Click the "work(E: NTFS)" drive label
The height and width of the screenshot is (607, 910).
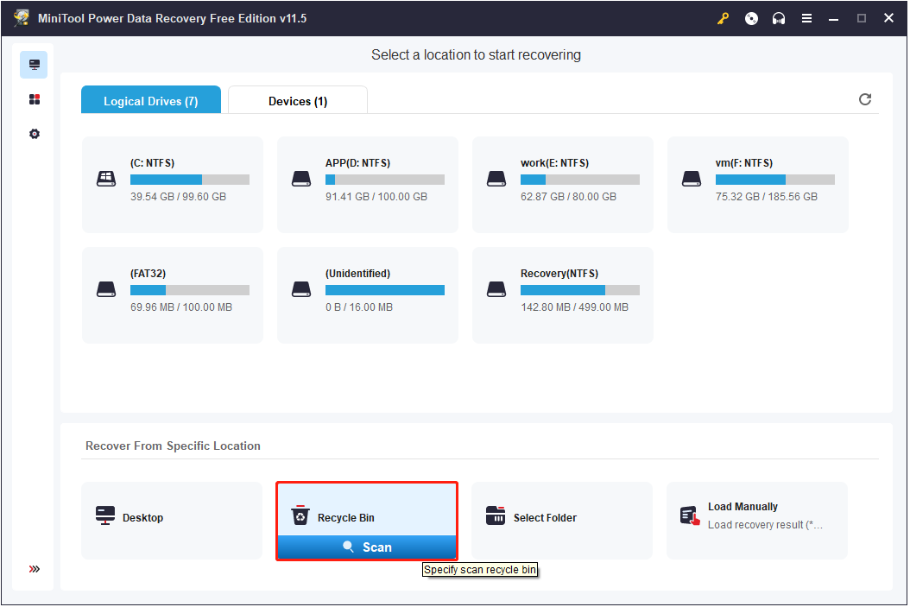pyautogui.click(x=554, y=163)
